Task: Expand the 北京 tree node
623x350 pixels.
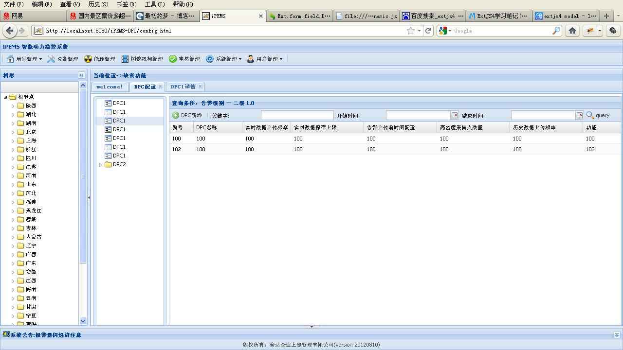Action: [x=13, y=132]
